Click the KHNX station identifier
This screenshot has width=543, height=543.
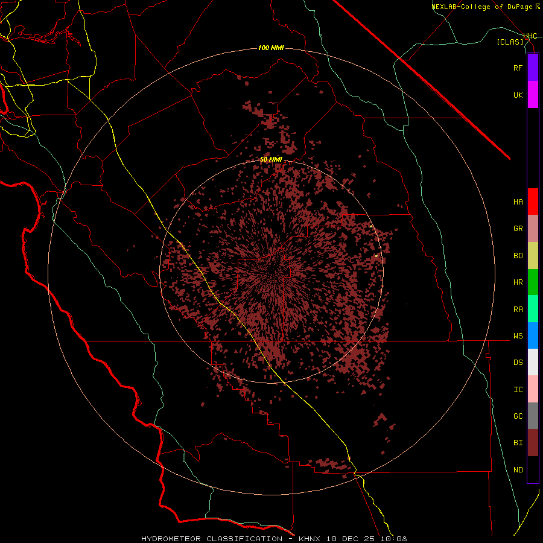point(310,539)
